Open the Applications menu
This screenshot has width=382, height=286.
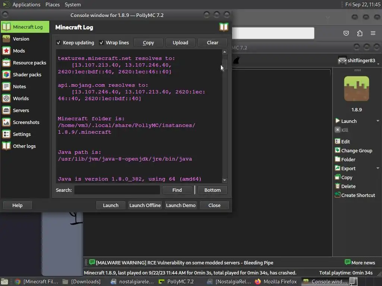click(26, 4)
